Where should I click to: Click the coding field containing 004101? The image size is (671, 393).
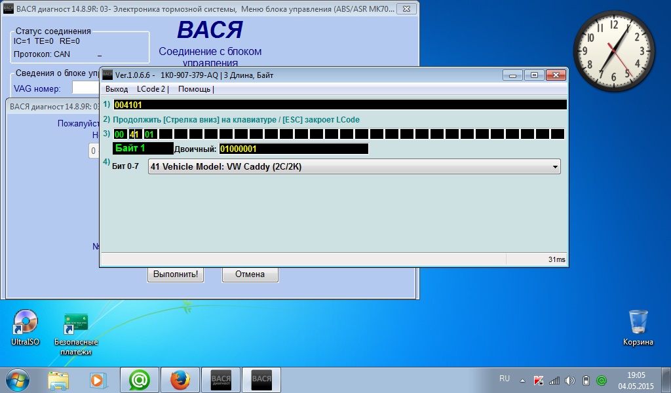pos(340,105)
